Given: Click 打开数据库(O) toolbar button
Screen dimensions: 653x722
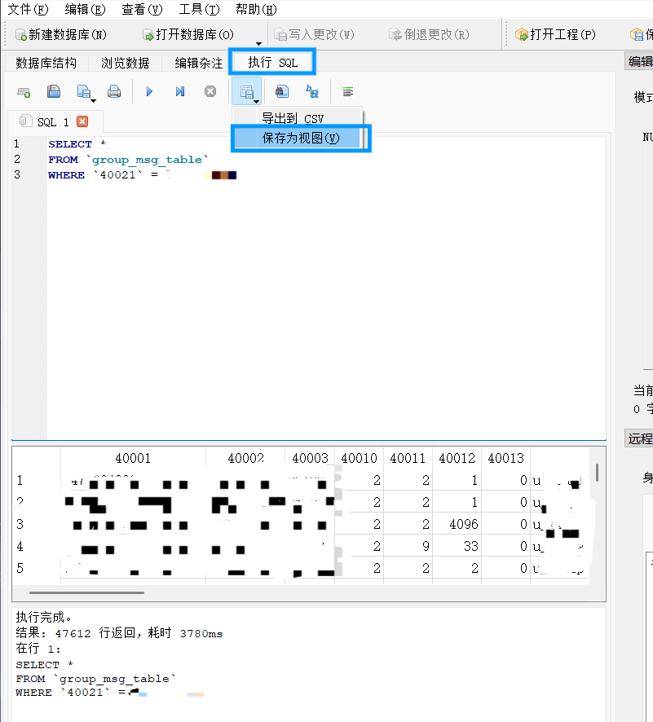Looking at the screenshot, I should [x=188, y=34].
